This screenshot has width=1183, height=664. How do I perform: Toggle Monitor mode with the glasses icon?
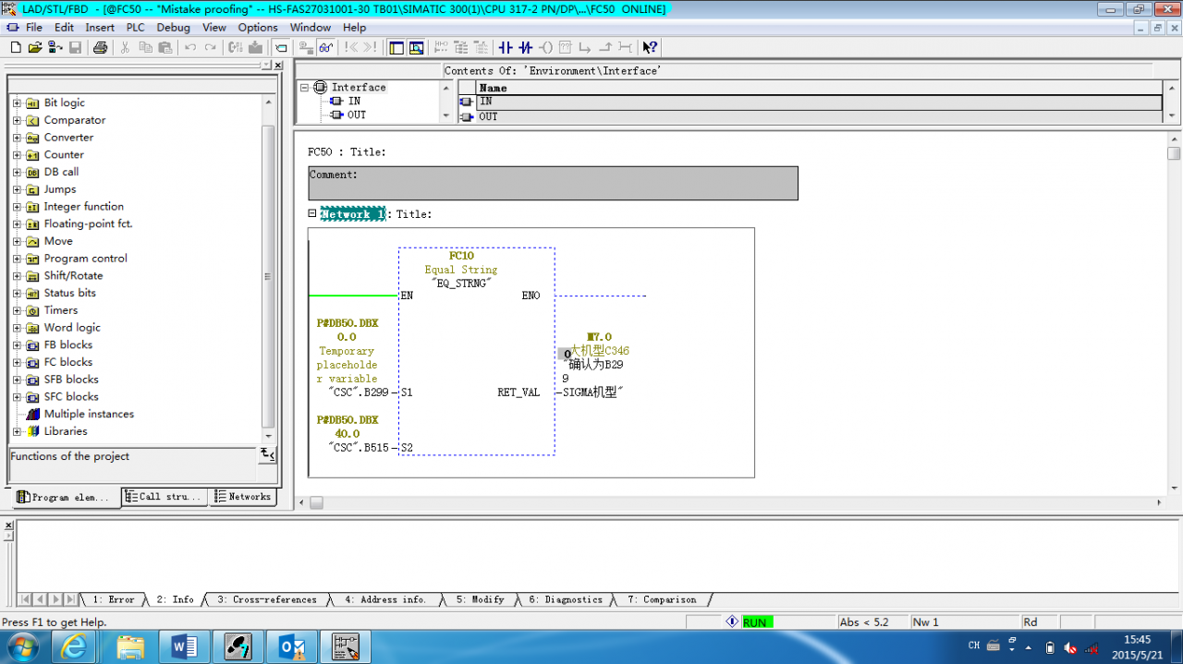(x=325, y=47)
